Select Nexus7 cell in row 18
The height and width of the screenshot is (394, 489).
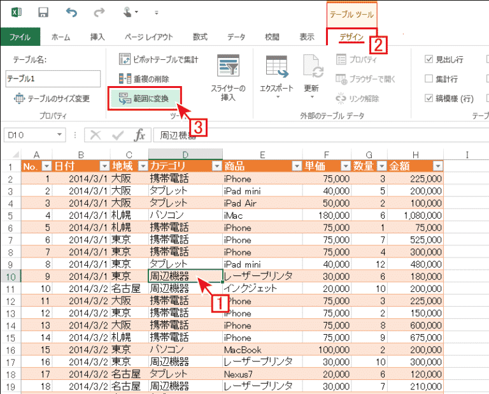point(262,374)
